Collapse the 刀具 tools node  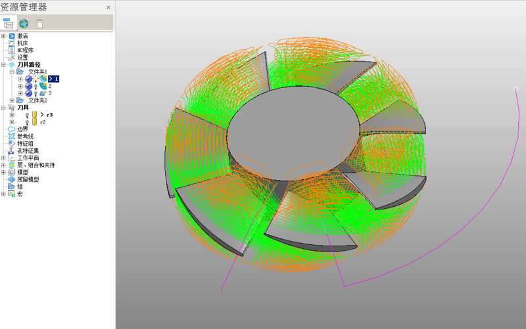point(3,108)
